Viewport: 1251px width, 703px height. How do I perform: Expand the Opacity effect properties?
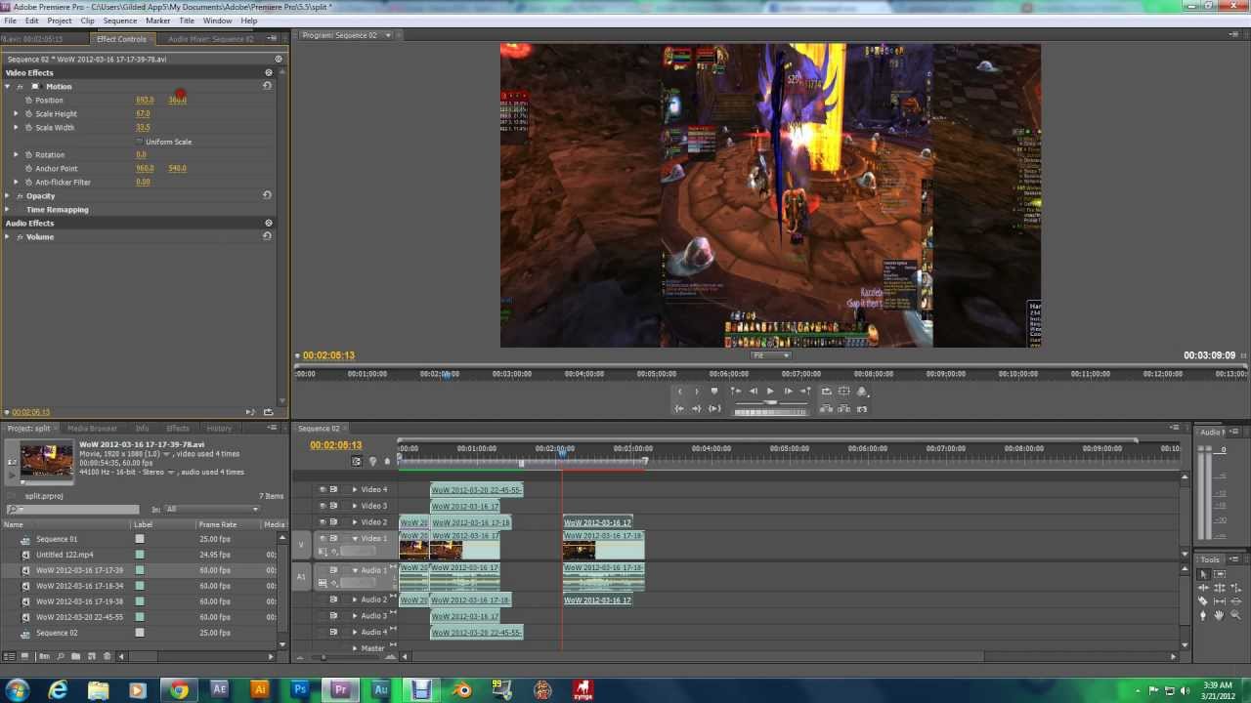(x=8, y=195)
